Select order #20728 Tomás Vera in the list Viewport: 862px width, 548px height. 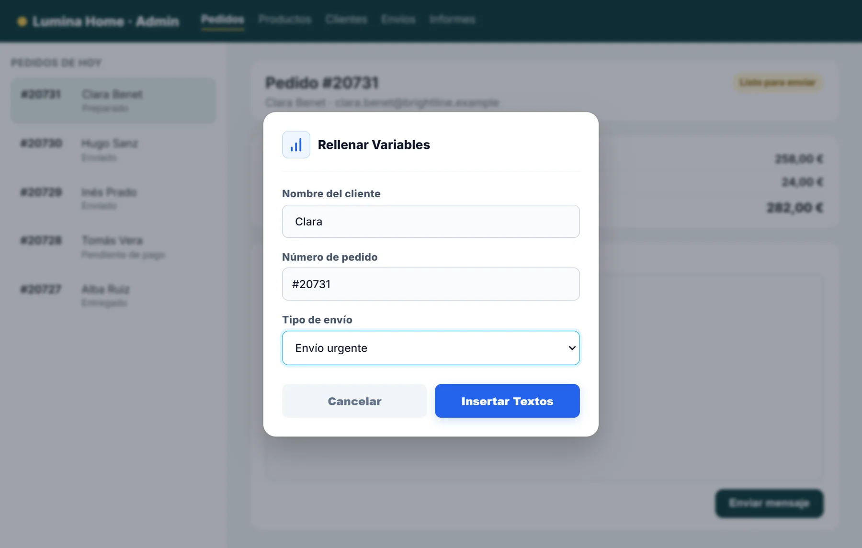(x=113, y=247)
